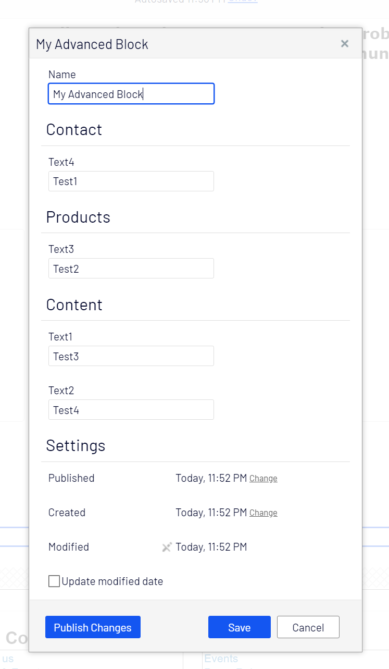Click the Content section heading

pyautogui.click(x=74, y=305)
